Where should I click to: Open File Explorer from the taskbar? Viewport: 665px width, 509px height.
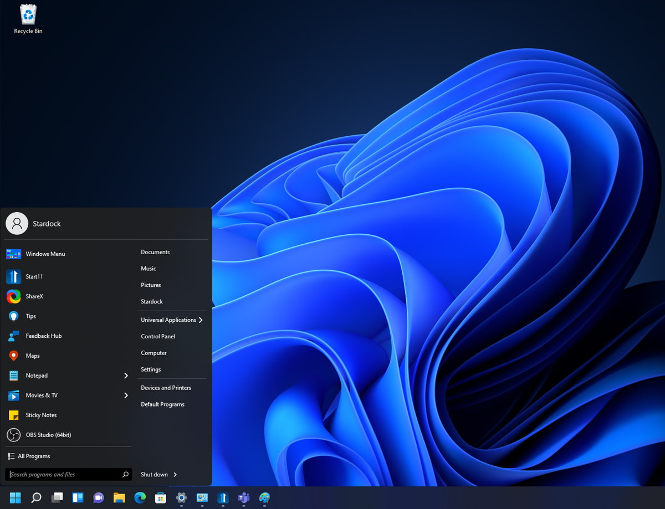(119, 498)
